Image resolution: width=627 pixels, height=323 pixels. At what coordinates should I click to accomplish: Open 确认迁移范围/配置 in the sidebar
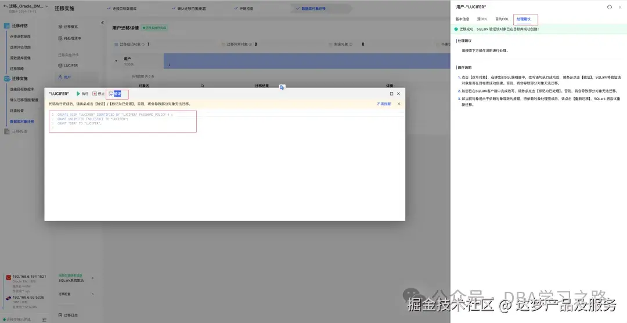[x=24, y=100]
